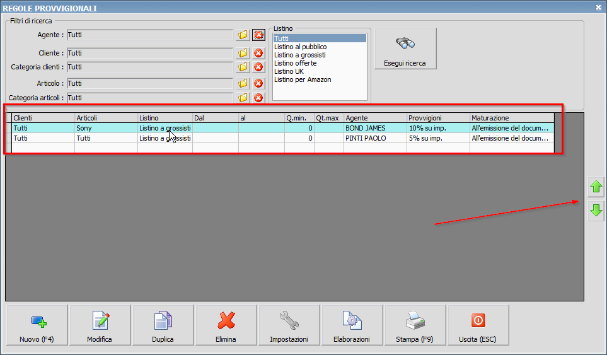Click the Articolo filter field

click(x=150, y=83)
